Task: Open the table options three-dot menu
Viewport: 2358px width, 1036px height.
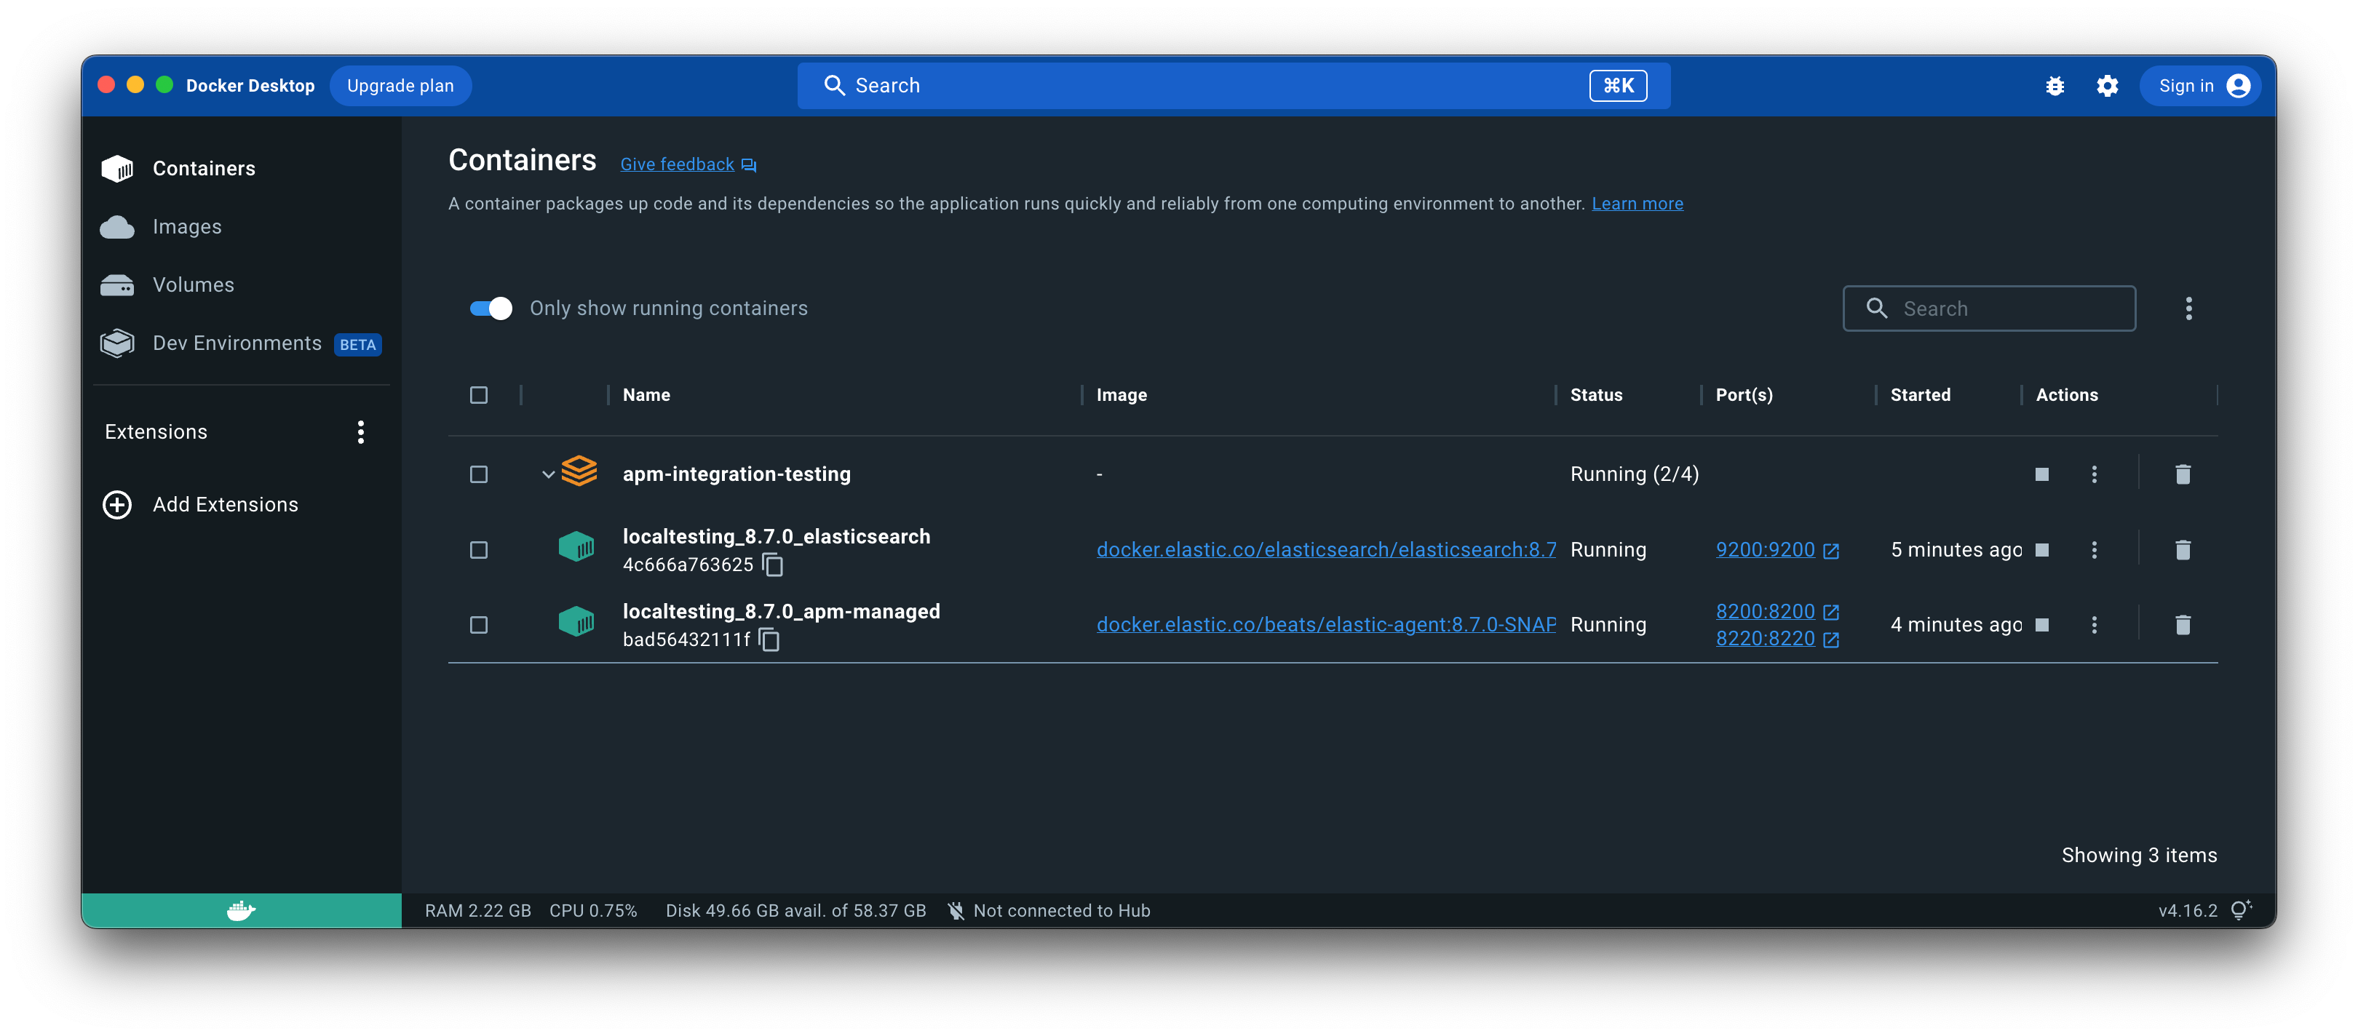Action: pos(2188,308)
